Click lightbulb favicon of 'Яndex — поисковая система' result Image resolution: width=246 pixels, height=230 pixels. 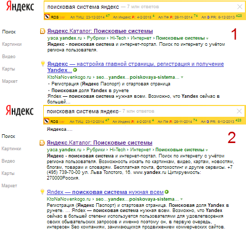click(42, 192)
